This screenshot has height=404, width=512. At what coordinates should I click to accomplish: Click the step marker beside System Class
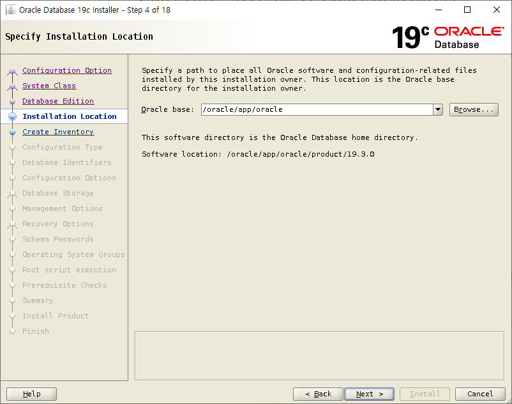[x=12, y=86]
